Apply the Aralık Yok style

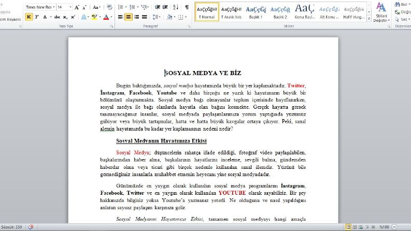coord(231,12)
